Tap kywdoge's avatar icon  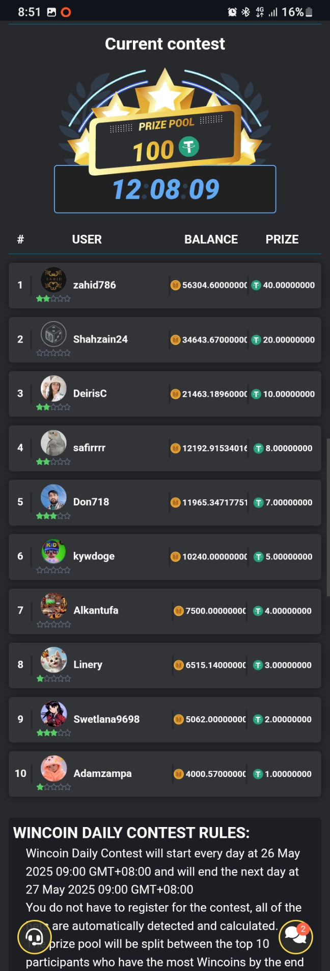(x=53, y=551)
